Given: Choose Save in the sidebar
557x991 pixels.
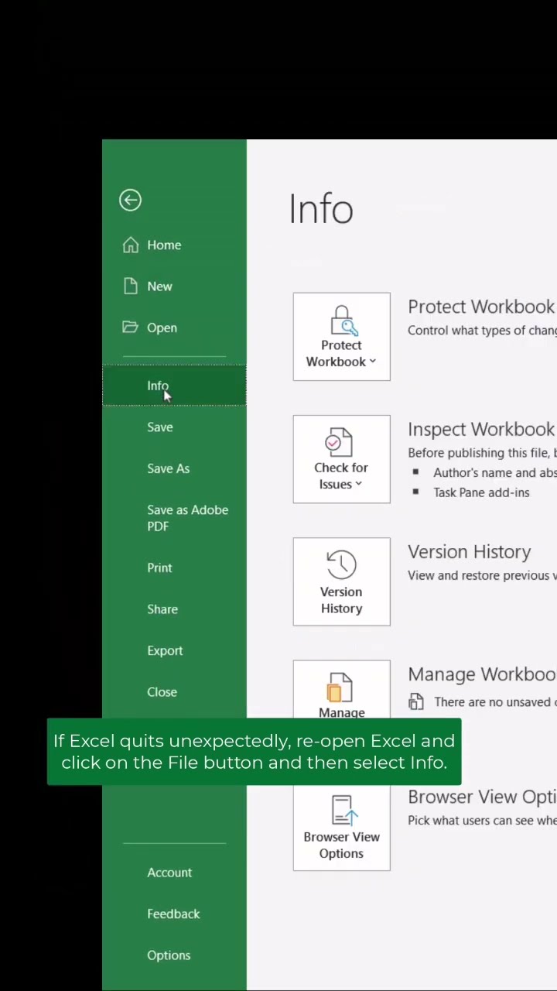Looking at the screenshot, I should tap(174, 427).
